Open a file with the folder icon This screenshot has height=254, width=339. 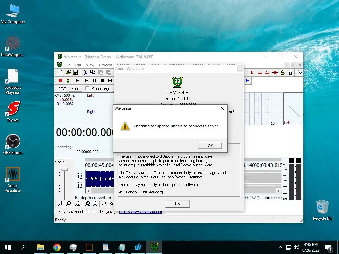coord(68,72)
